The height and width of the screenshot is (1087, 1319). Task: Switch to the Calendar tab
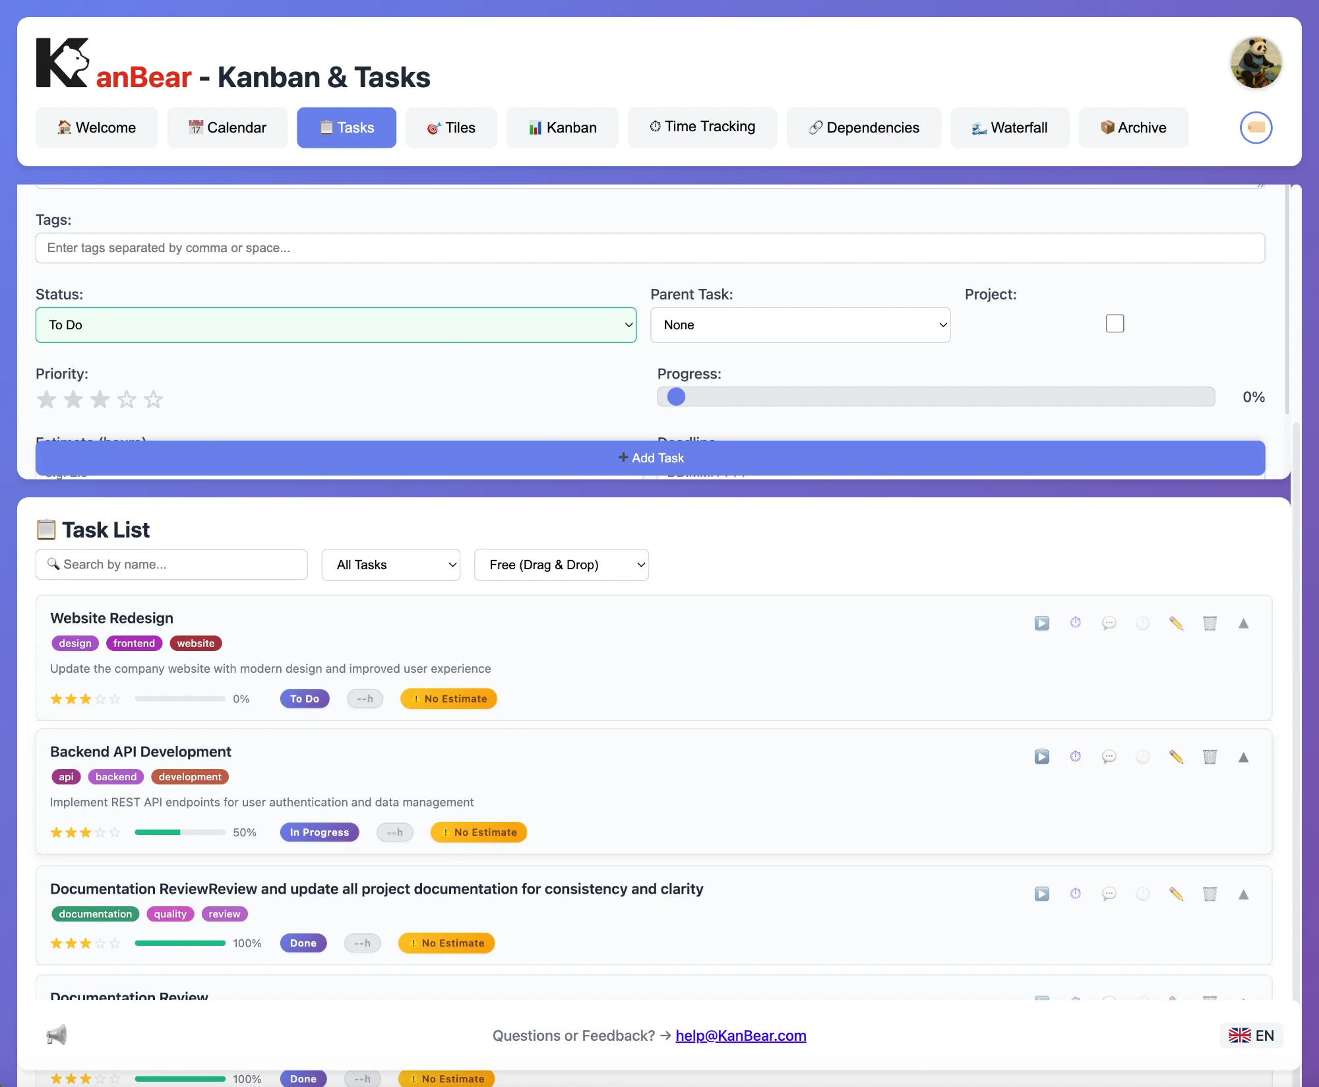tap(228, 127)
